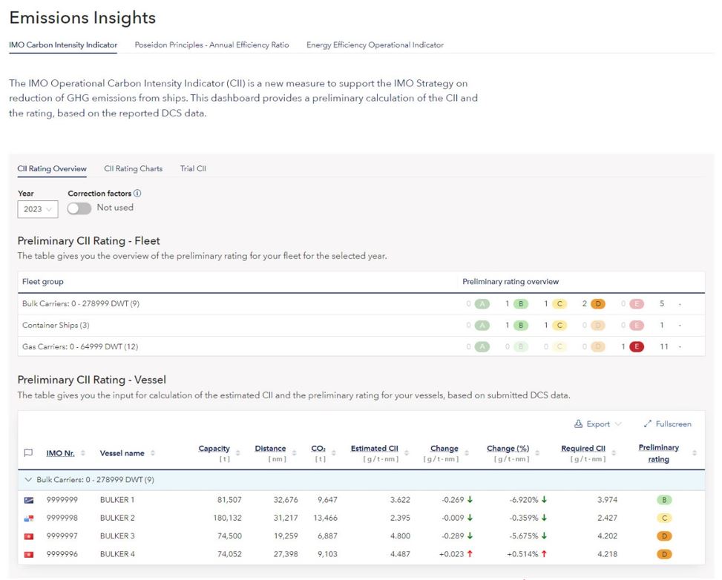Sort table by Distance header
The height and width of the screenshot is (580, 722).
pos(270,448)
